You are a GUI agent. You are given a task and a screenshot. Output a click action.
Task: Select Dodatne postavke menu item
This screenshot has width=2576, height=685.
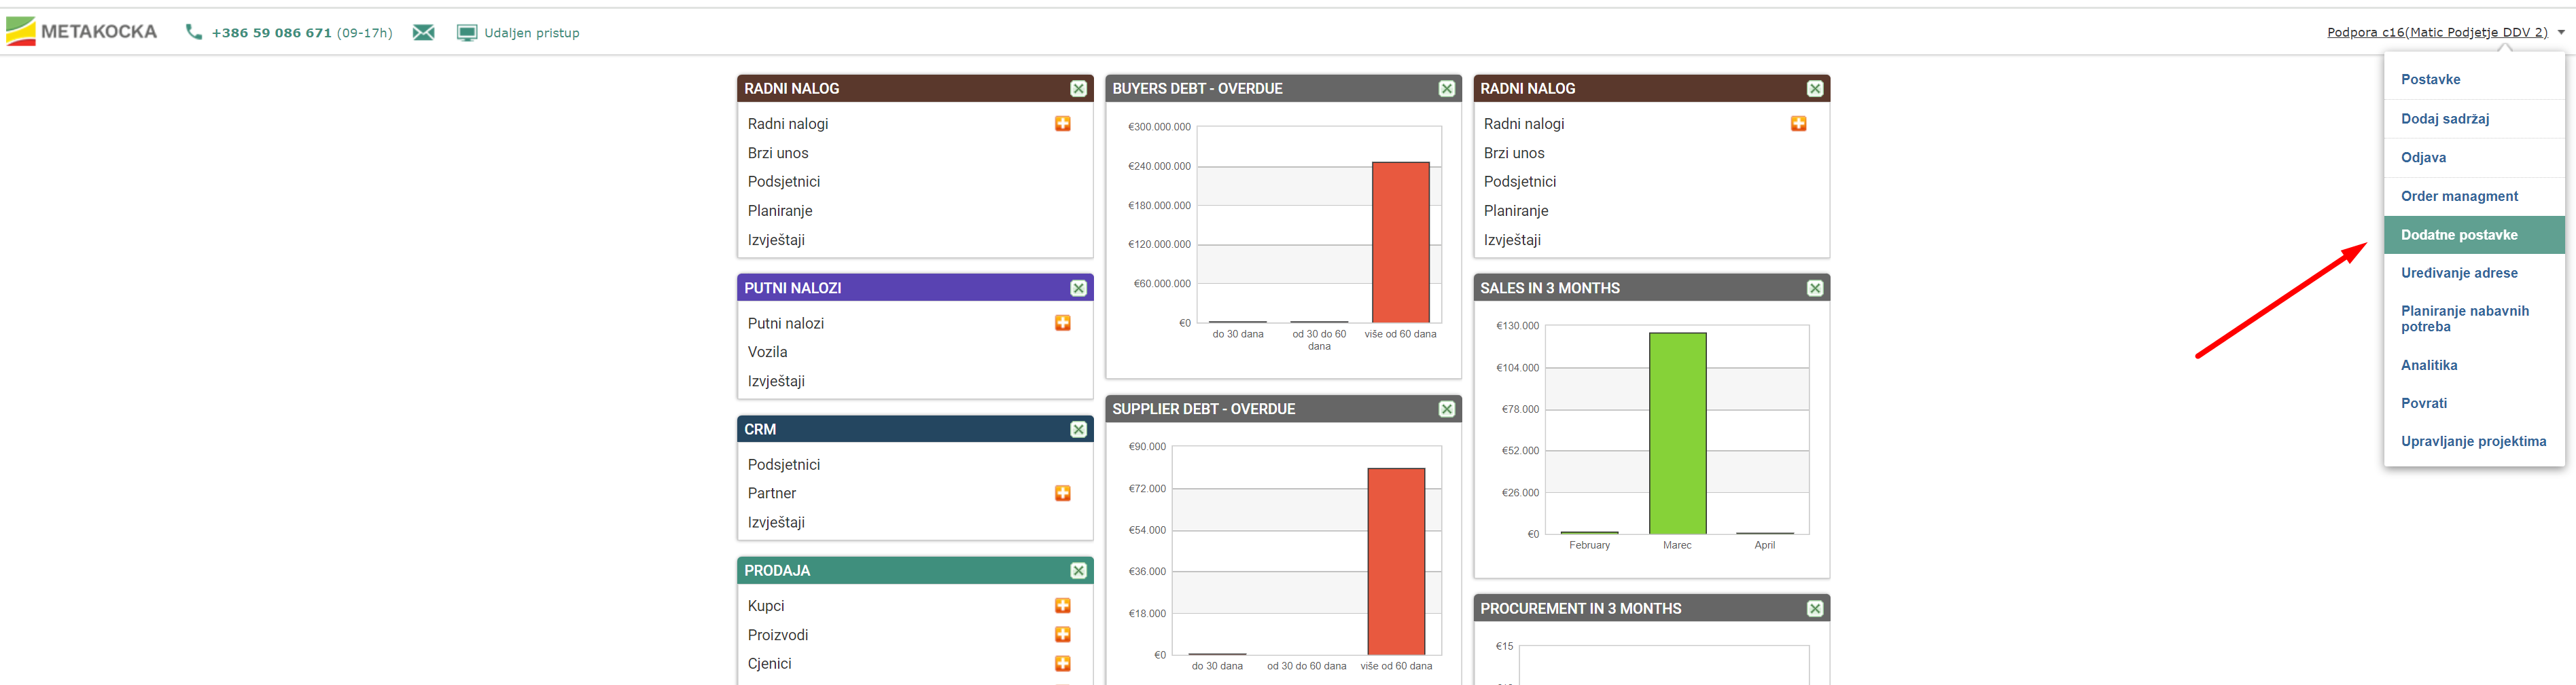tap(2473, 235)
